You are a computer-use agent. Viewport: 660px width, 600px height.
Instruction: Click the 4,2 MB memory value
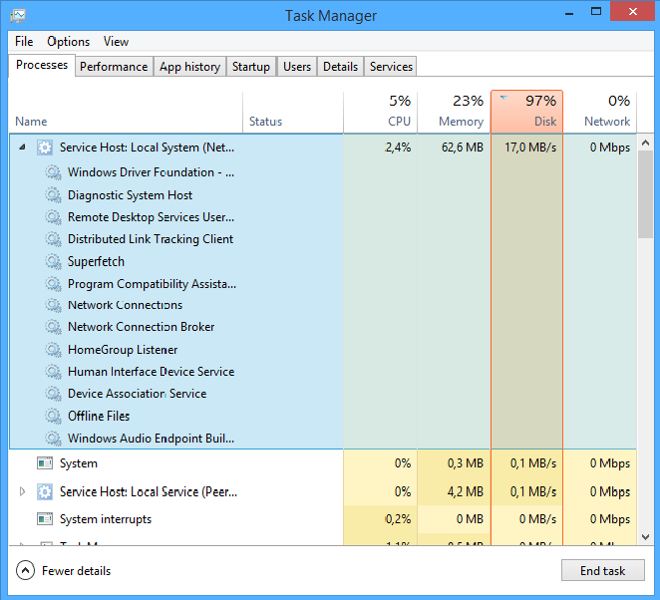coord(466,491)
